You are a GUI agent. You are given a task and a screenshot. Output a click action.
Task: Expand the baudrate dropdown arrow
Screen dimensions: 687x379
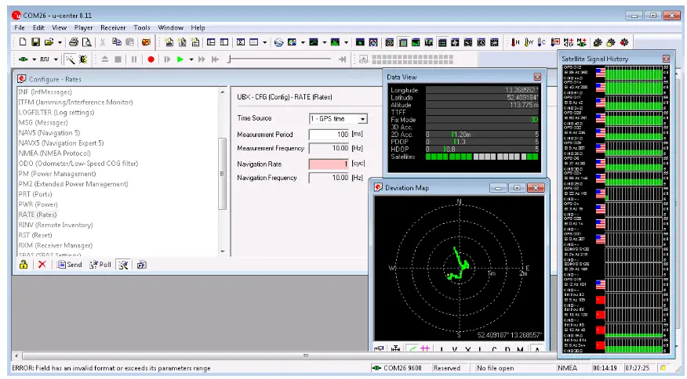pyautogui.click(x=57, y=60)
